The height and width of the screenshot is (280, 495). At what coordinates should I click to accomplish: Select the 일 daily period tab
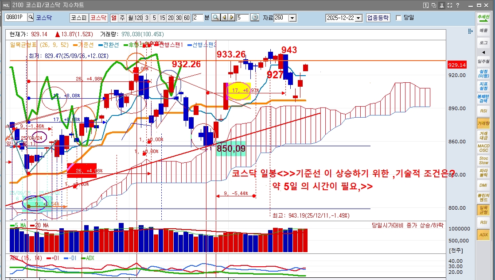click(113, 18)
